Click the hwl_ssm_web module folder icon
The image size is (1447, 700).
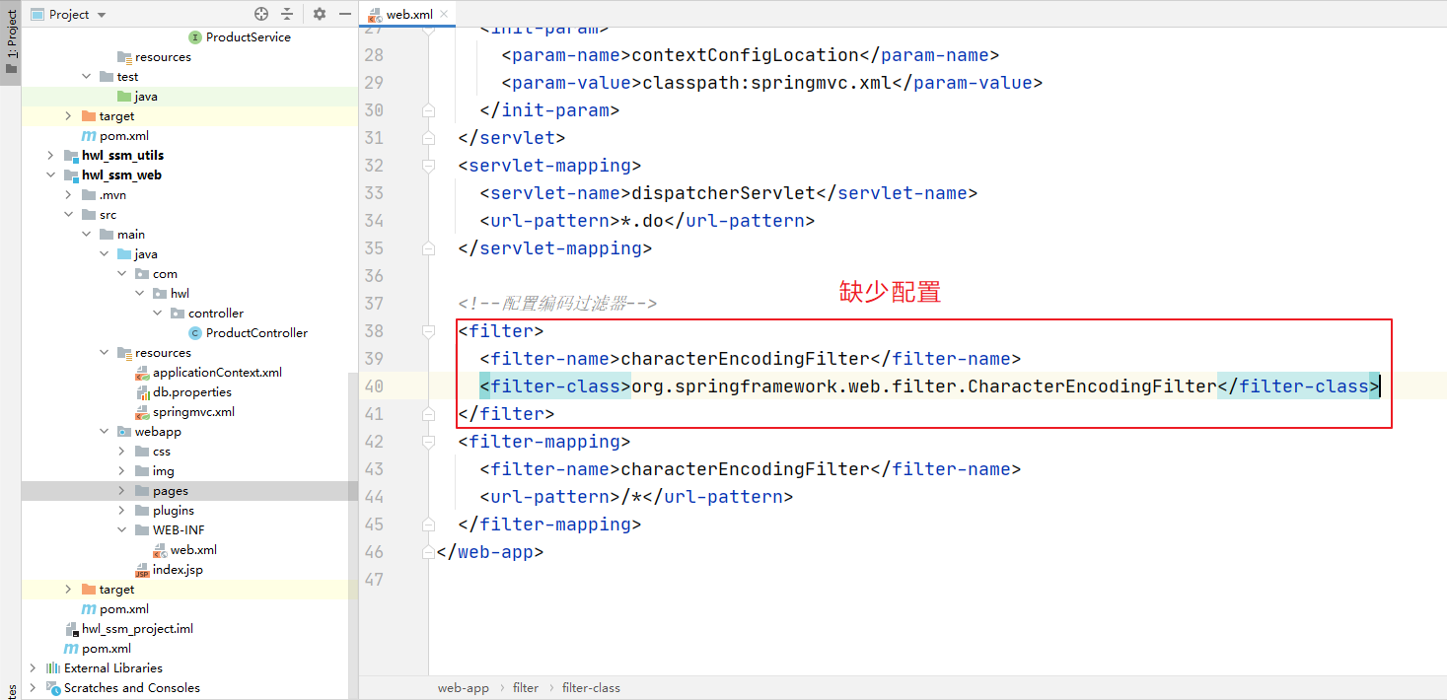point(71,175)
